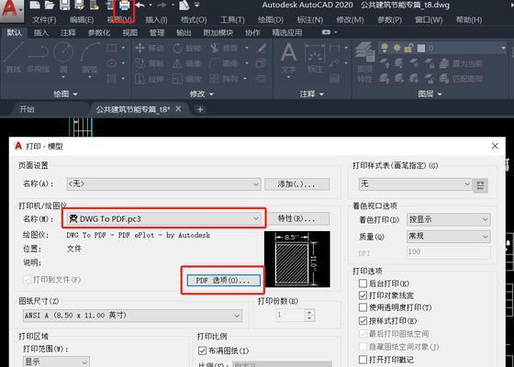
Task: Open the quick access toolbar customize arrow
Action: pos(197,5)
